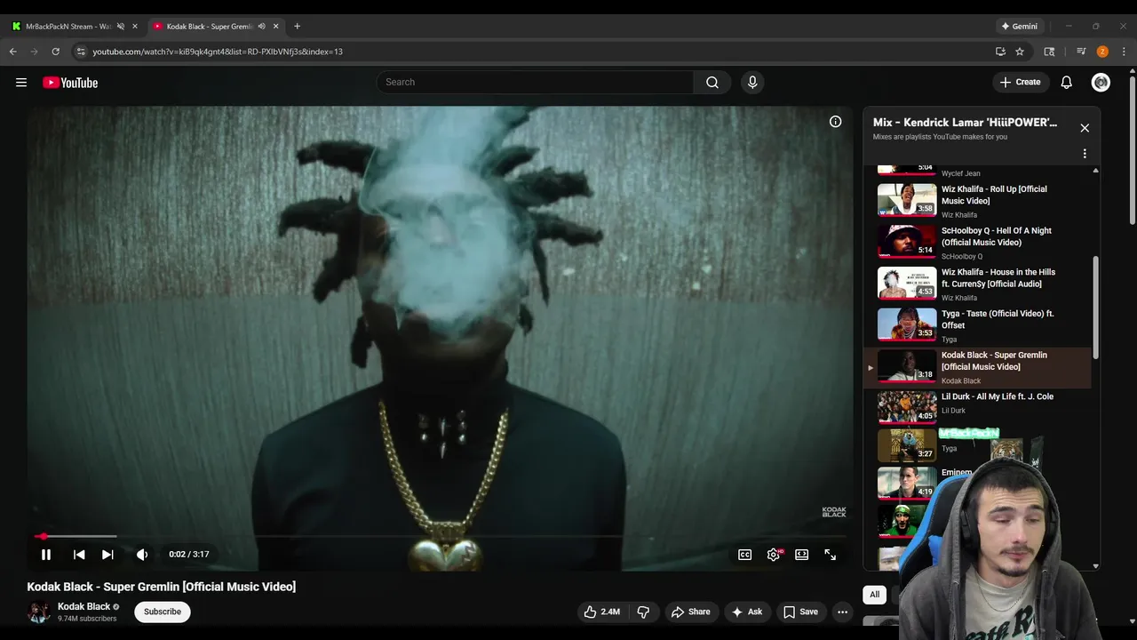Like the video with 2.4M likes
Viewport: 1137px width, 640px height.
601,612
